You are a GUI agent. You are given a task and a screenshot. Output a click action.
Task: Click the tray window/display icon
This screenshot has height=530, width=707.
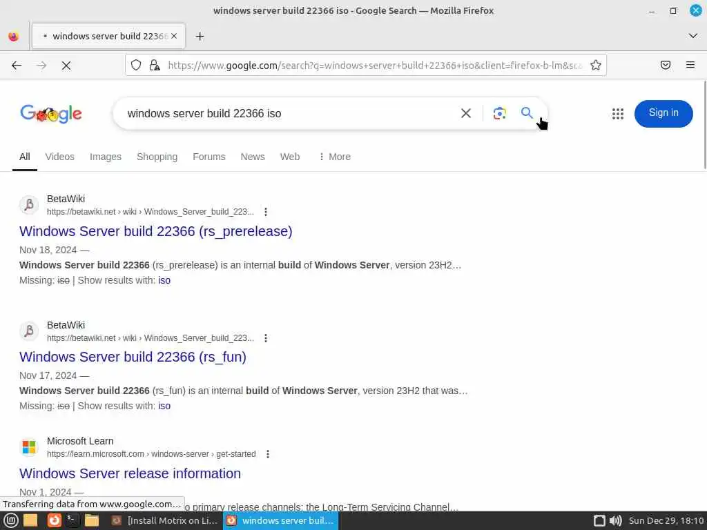click(599, 521)
